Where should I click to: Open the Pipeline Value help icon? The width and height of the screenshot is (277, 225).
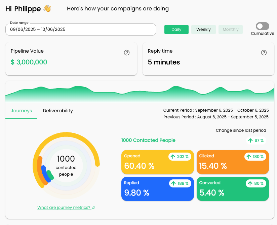(126, 53)
